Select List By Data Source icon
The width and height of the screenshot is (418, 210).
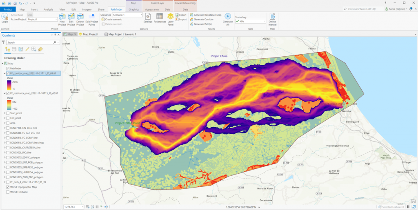(14, 49)
